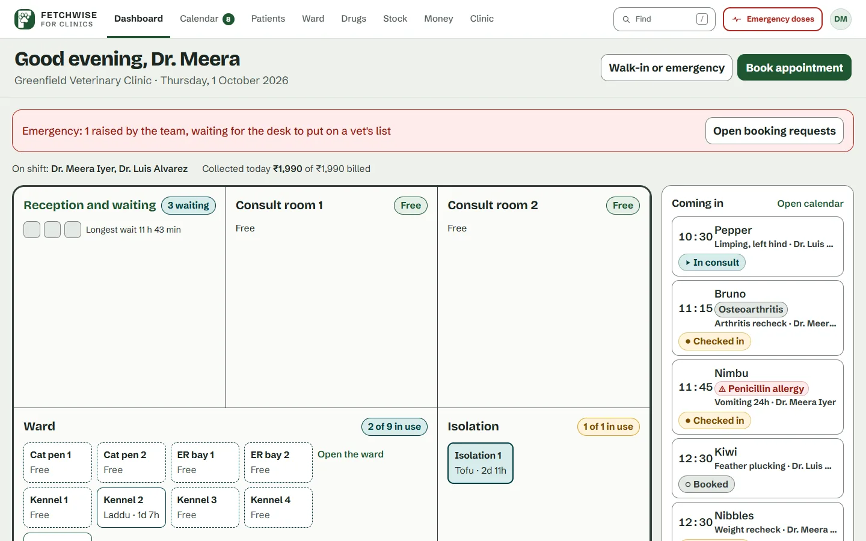The height and width of the screenshot is (541, 866).
Task: Select the Kennel 4 slot
Action: (278, 507)
